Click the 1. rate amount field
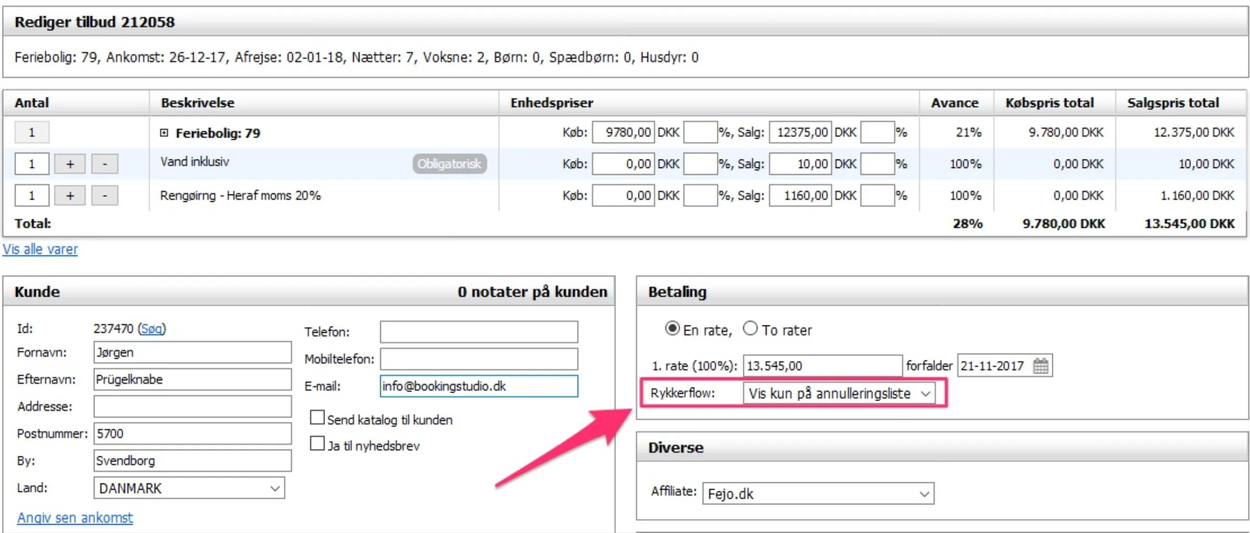 click(822, 366)
